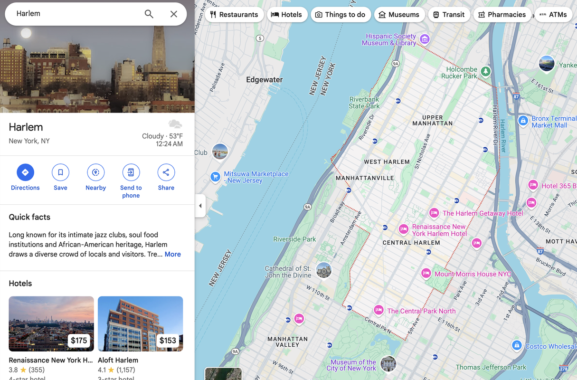Click the Central Harlem neighborhood label
The height and width of the screenshot is (380, 577).
(x=411, y=243)
